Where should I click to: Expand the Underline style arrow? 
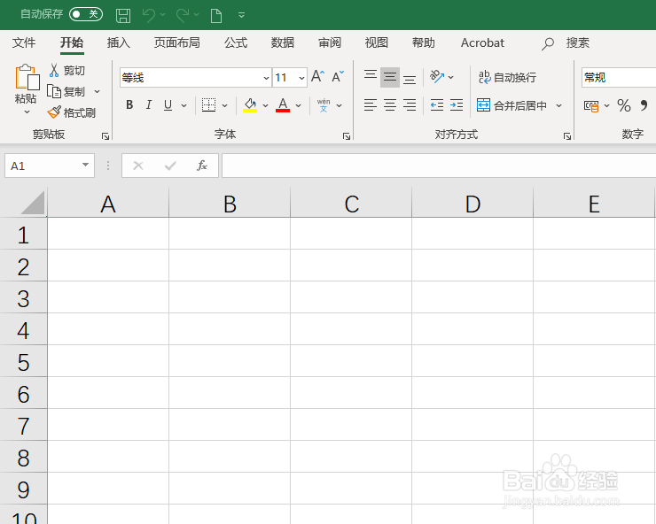point(184,105)
